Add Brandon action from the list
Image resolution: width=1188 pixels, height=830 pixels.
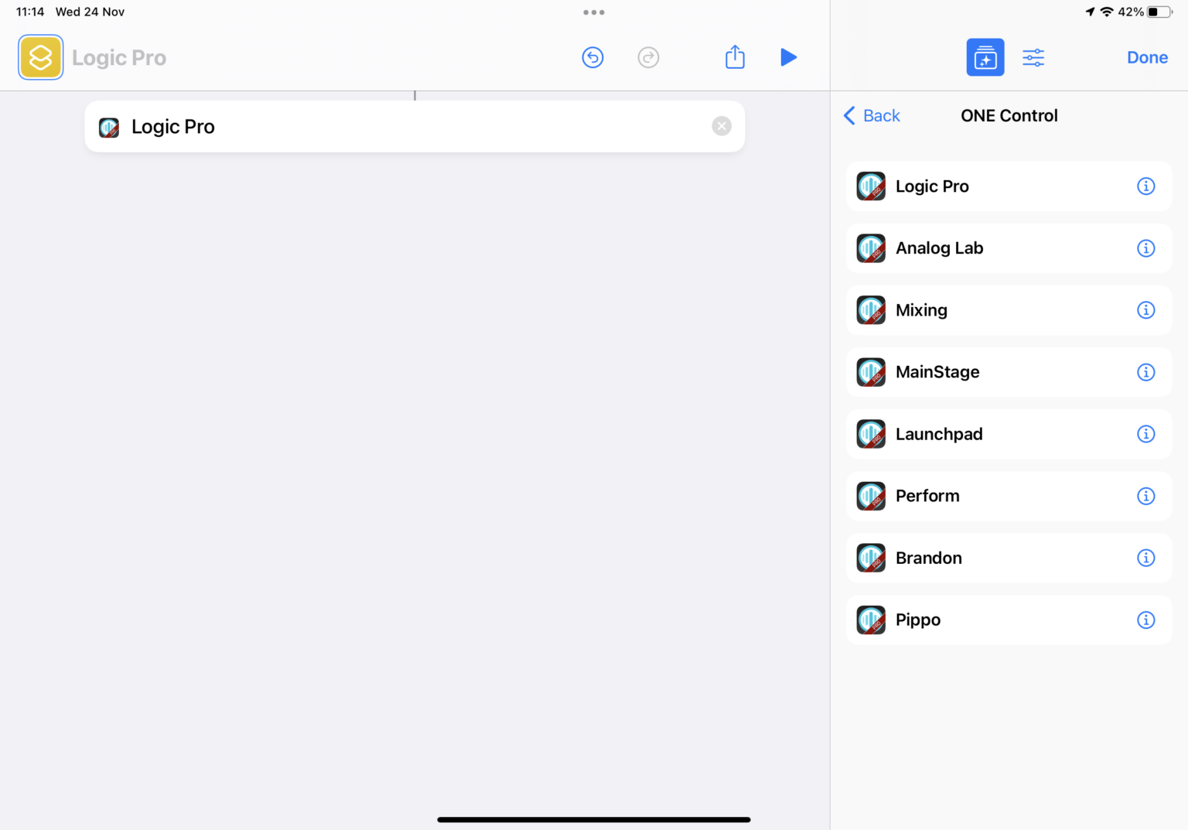(x=1009, y=558)
